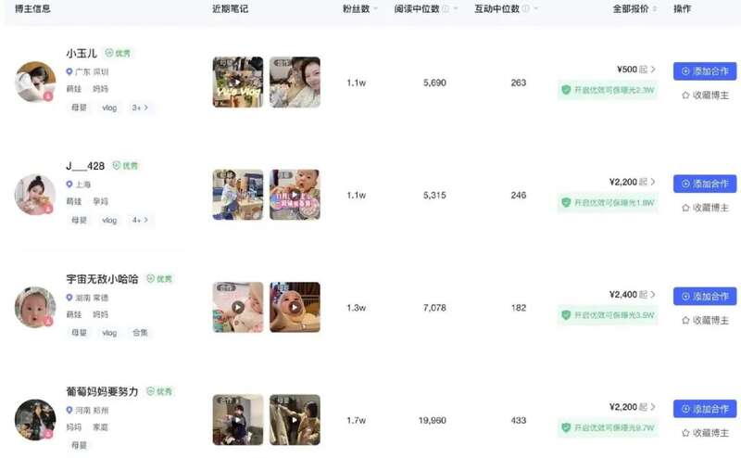The image size is (741, 458).
Task: Toggle the 收藏博主 star for J___428
Action: (x=685, y=208)
